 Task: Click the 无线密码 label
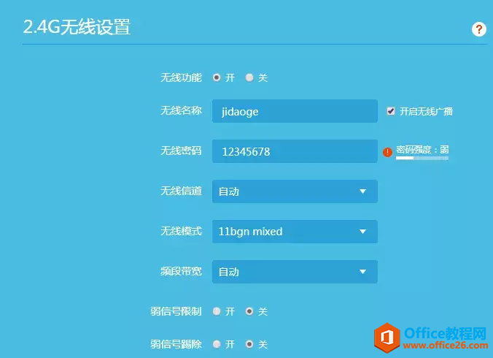[181, 151]
